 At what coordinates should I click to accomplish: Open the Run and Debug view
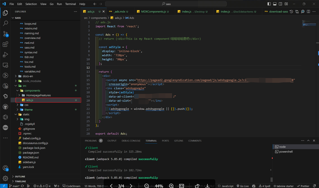tap(5, 54)
